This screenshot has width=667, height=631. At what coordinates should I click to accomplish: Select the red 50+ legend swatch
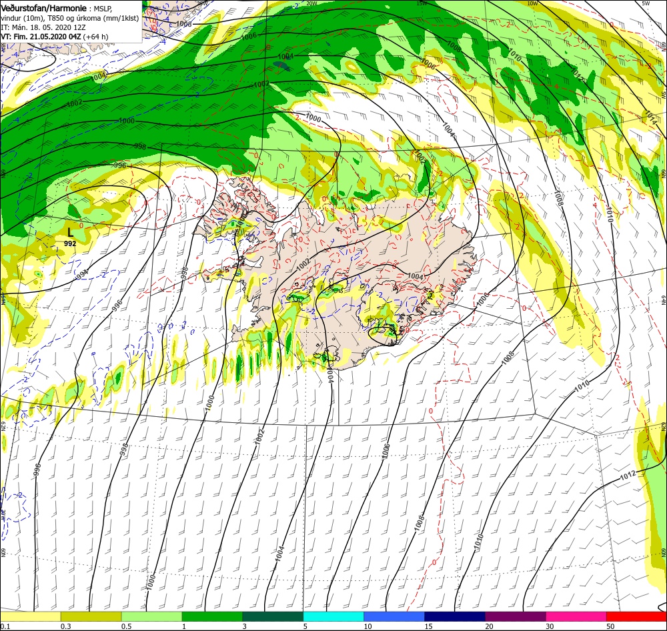[x=636, y=616]
